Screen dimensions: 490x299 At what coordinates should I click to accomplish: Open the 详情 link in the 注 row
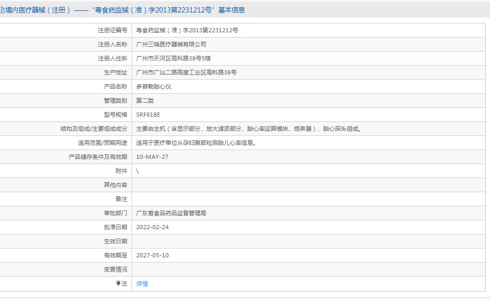[142, 284]
